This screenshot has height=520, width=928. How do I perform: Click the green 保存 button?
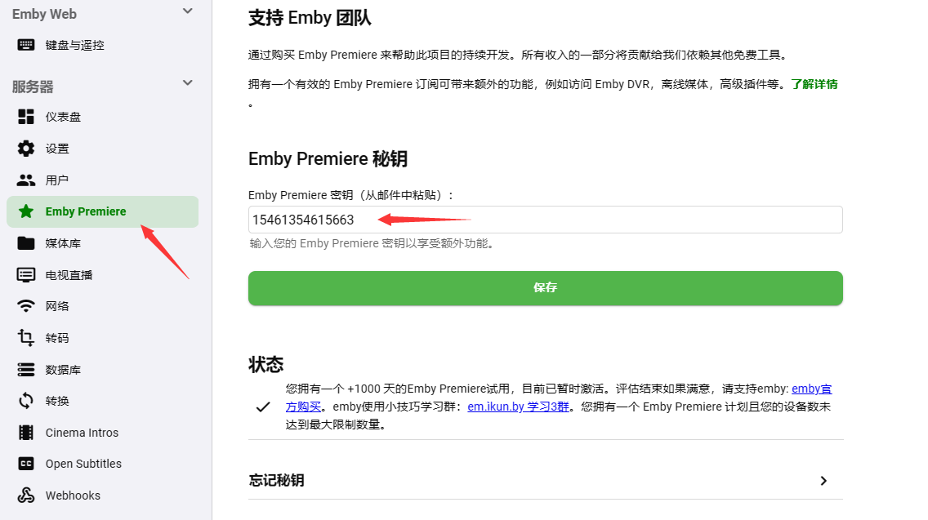545,288
